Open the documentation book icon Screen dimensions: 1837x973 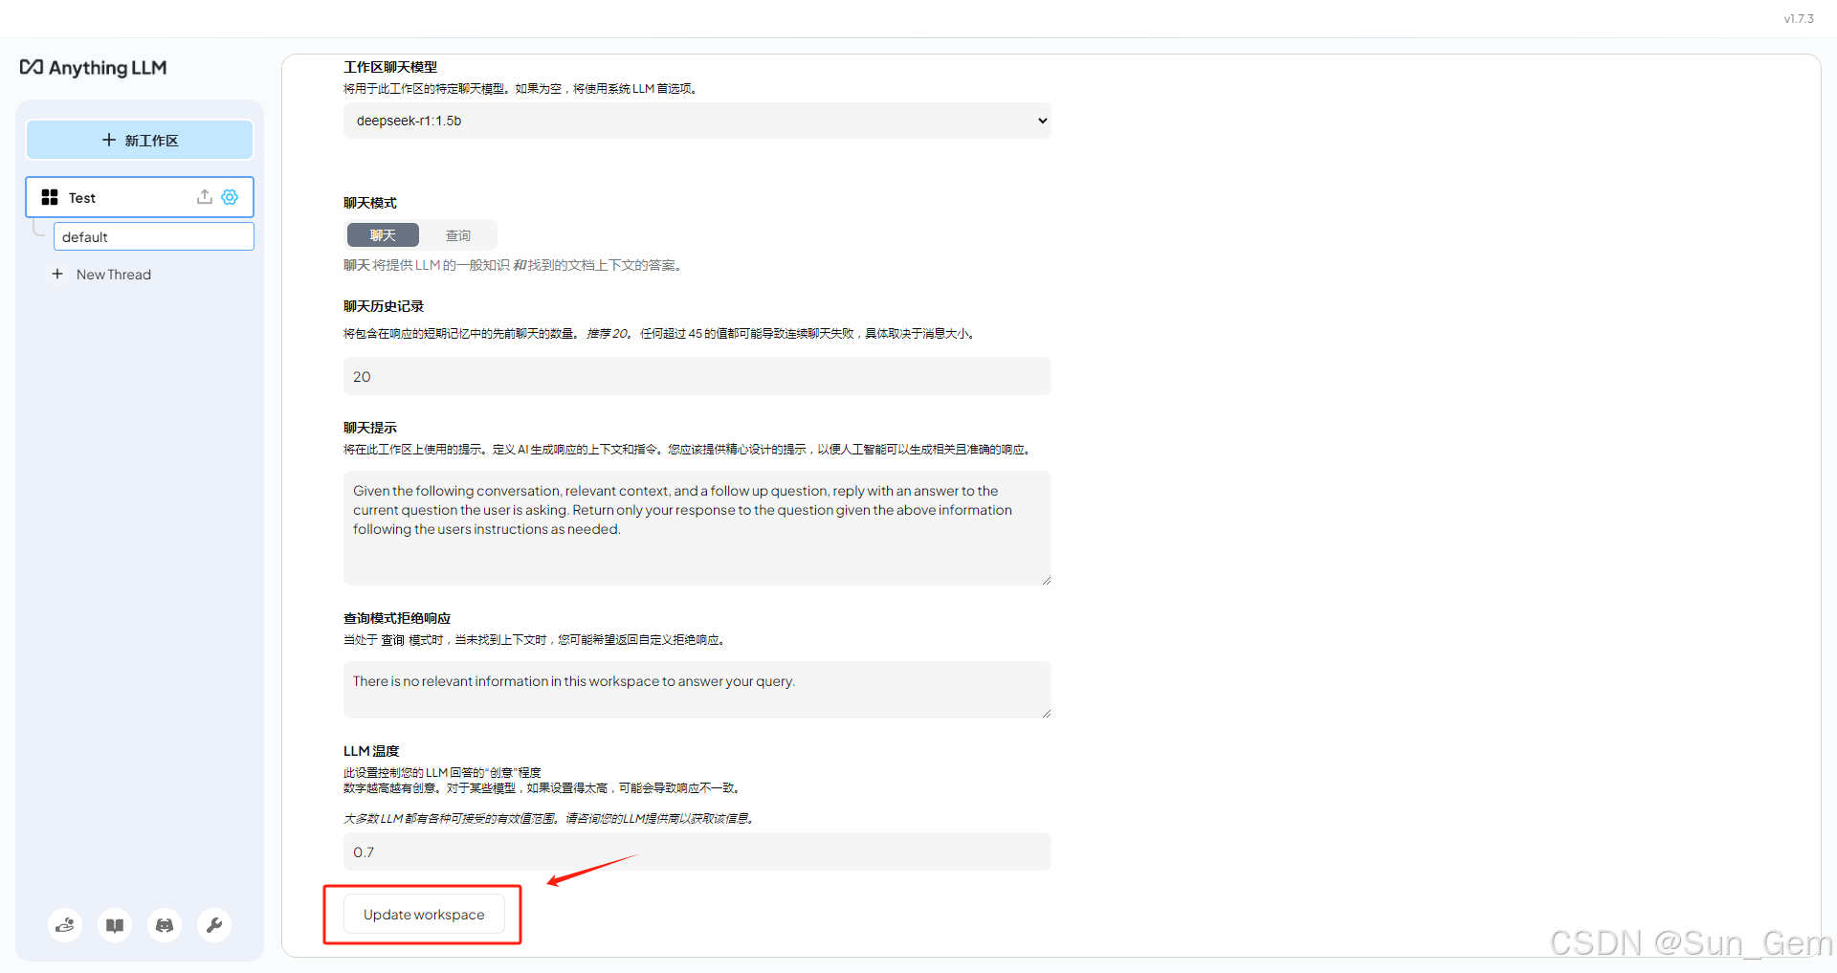[x=114, y=924]
